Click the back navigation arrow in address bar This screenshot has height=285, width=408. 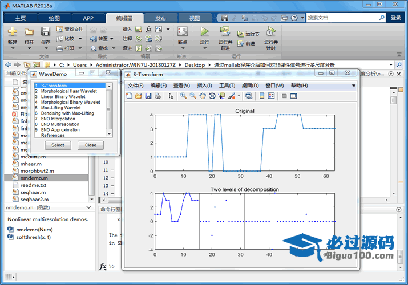(9, 64)
